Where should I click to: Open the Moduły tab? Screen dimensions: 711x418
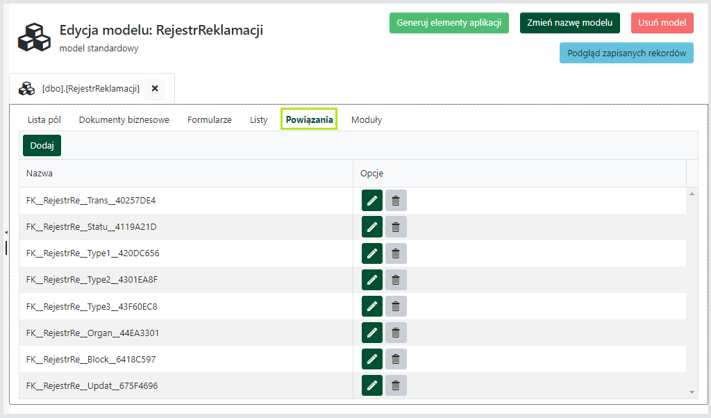[x=366, y=119]
